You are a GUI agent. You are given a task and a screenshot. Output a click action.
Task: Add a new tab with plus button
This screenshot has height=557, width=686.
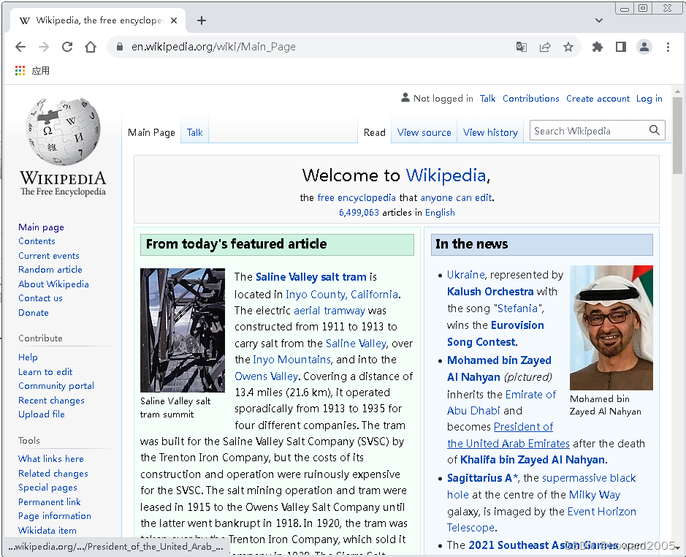click(x=201, y=20)
